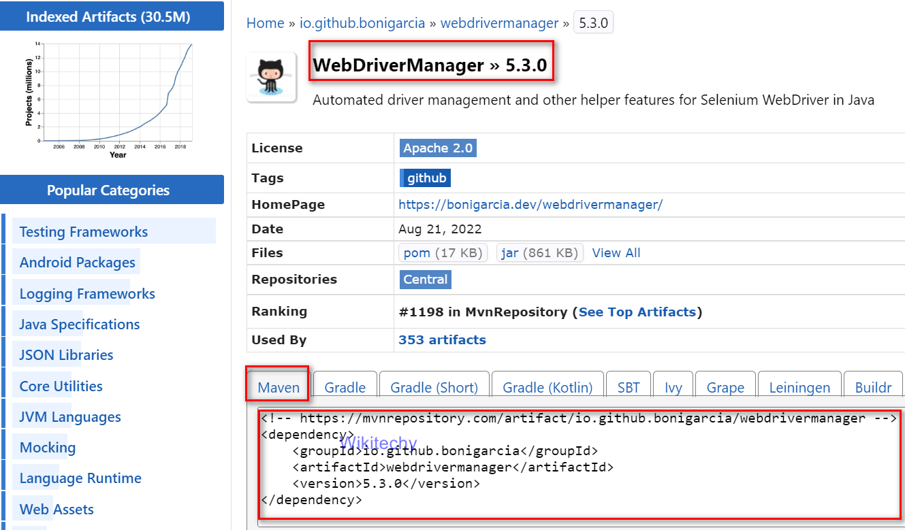Open the SBT tab
Viewport: 905px width, 530px height.
(628, 387)
